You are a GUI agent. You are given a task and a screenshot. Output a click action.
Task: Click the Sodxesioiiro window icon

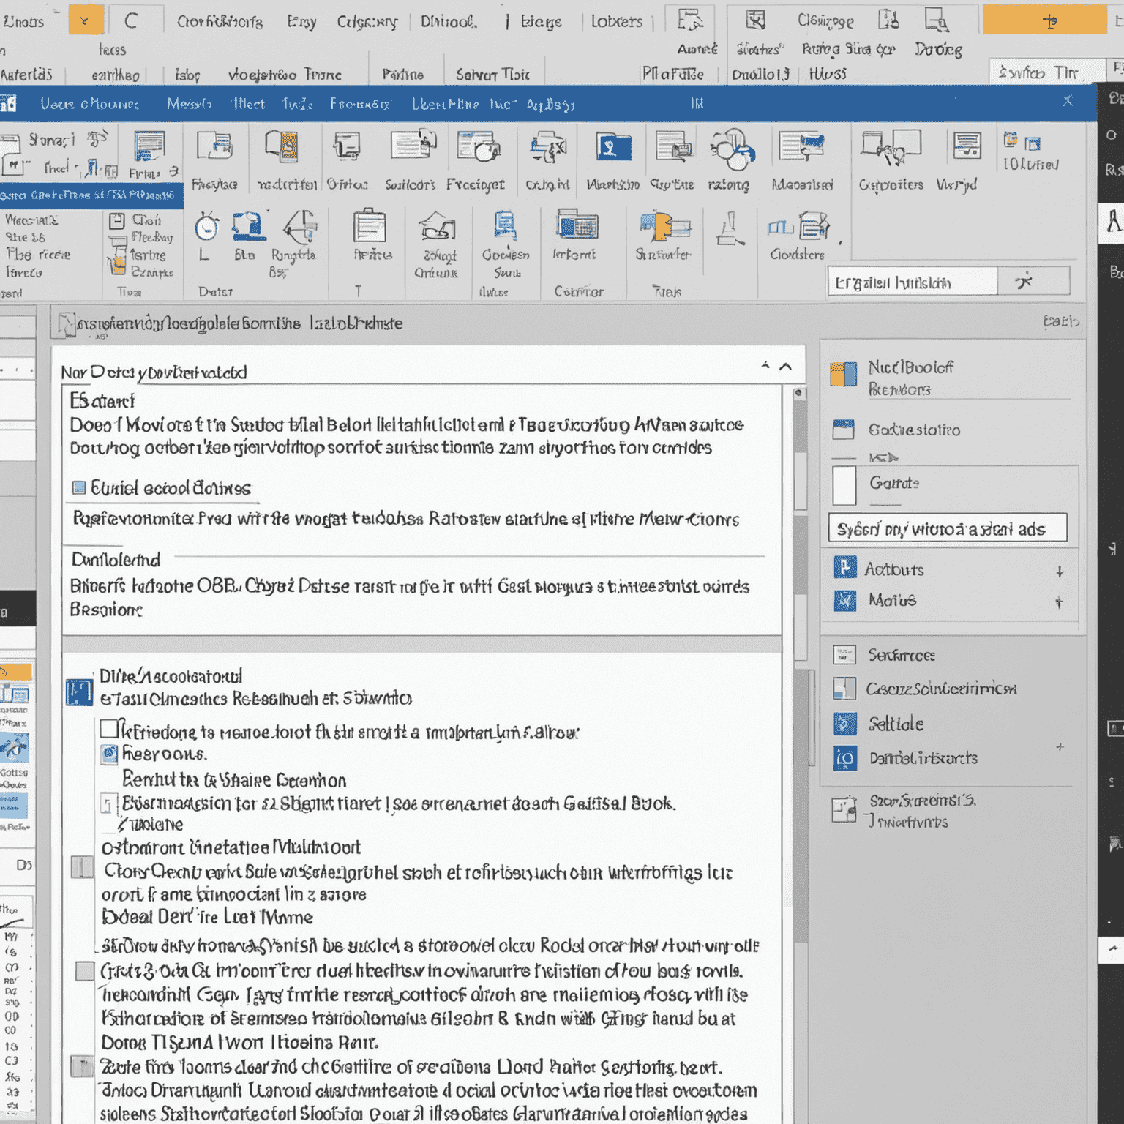843,430
